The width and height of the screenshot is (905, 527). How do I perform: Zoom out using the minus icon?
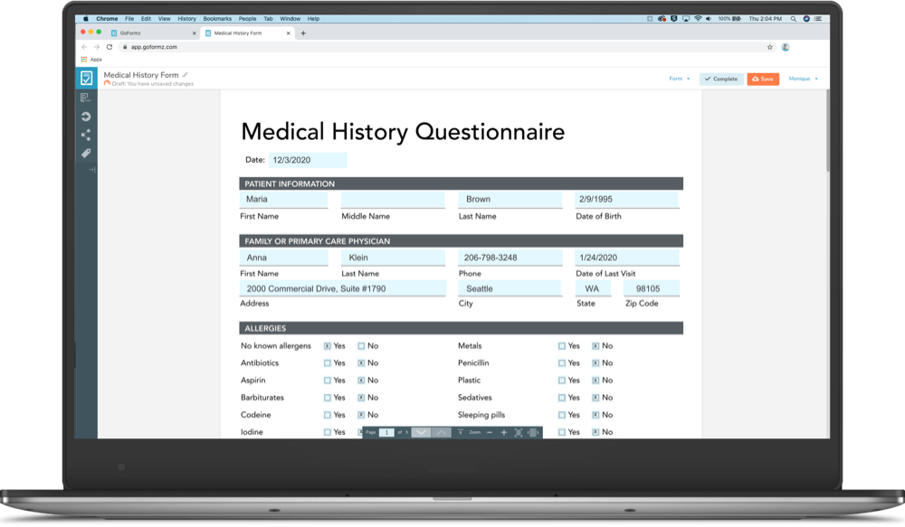pyautogui.click(x=490, y=432)
